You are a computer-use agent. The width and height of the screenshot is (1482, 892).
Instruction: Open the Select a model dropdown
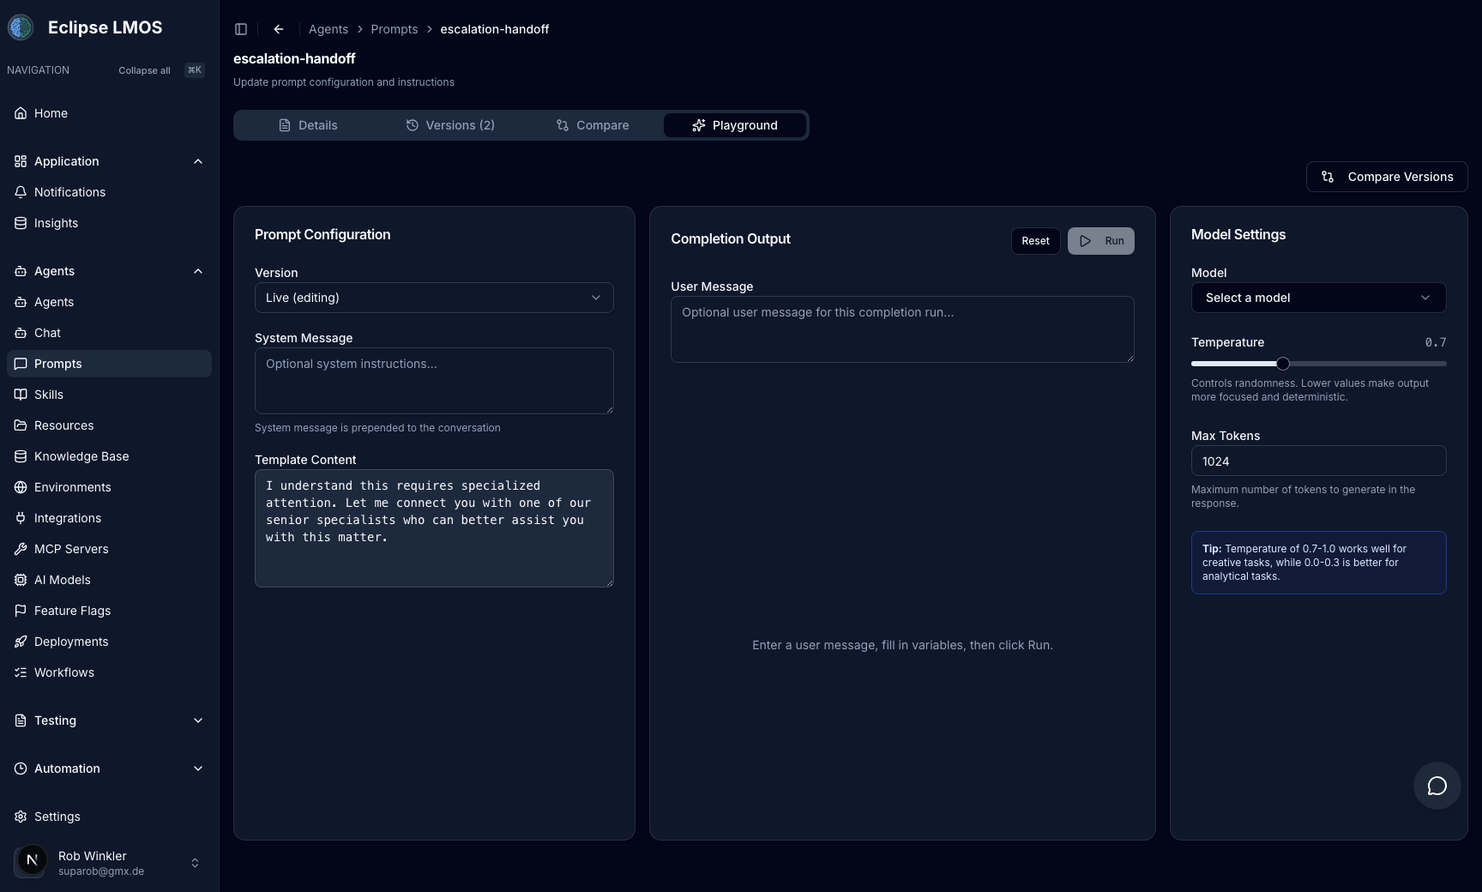1318,298
